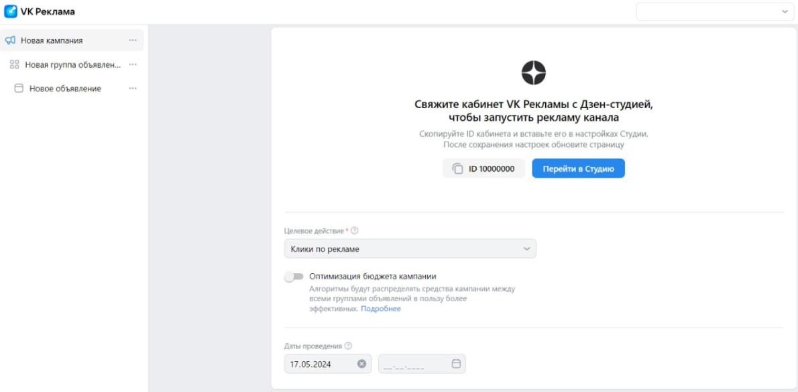Screen dimensions: 798x392
Task: Click the start date field 17.05.2024
Action: pos(328,364)
